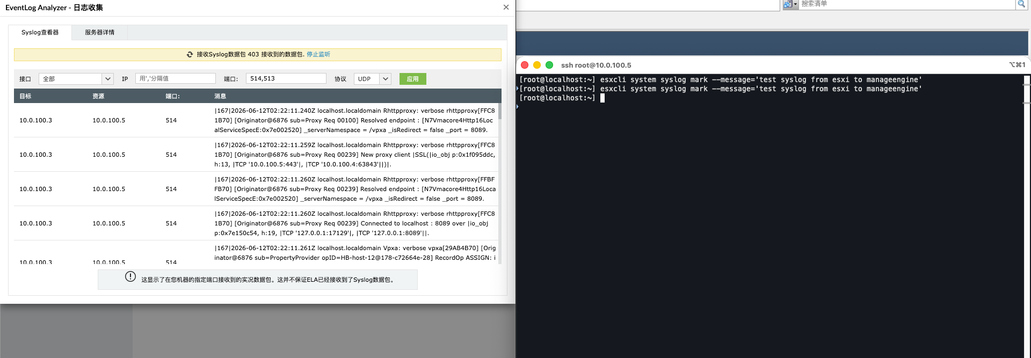Click the ssh root@10.0.100.5 window title
This screenshot has width=1031, height=358.
coord(596,65)
